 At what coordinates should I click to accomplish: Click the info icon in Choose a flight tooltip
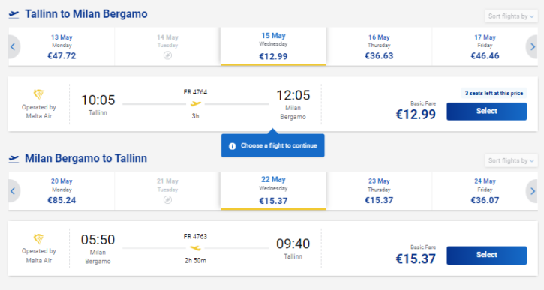[232, 146]
